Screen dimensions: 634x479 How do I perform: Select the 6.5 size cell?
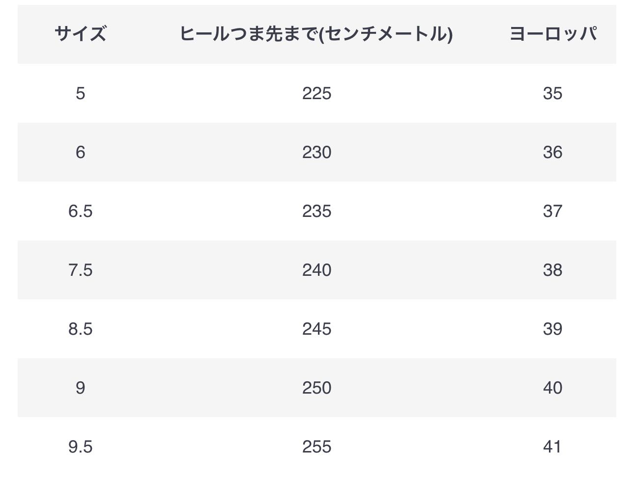(x=80, y=211)
